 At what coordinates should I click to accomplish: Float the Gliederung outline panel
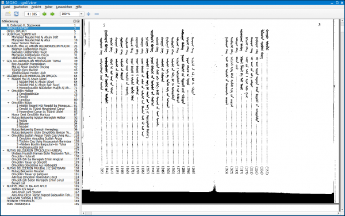(x=74, y=21)
